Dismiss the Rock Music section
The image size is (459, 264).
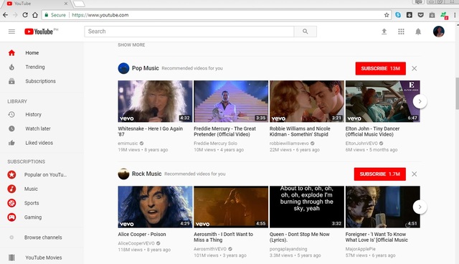415,174
